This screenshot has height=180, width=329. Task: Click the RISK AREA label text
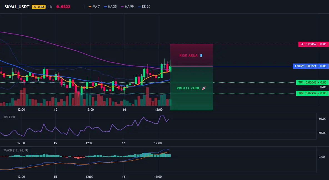coord(188,55)
